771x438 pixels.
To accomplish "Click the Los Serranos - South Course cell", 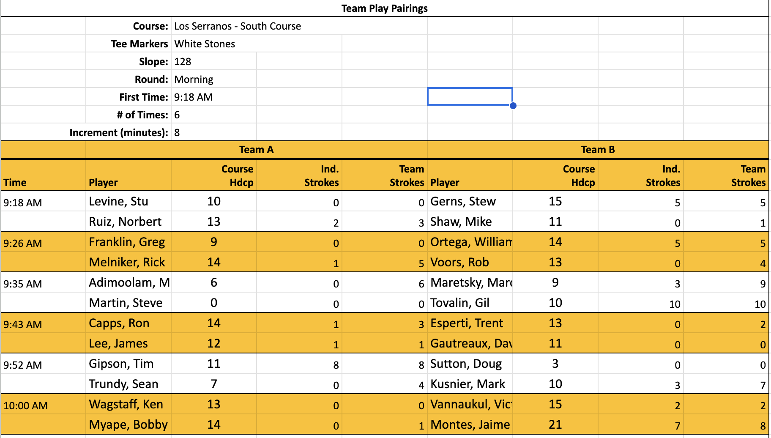I will (x=238, y=26).
